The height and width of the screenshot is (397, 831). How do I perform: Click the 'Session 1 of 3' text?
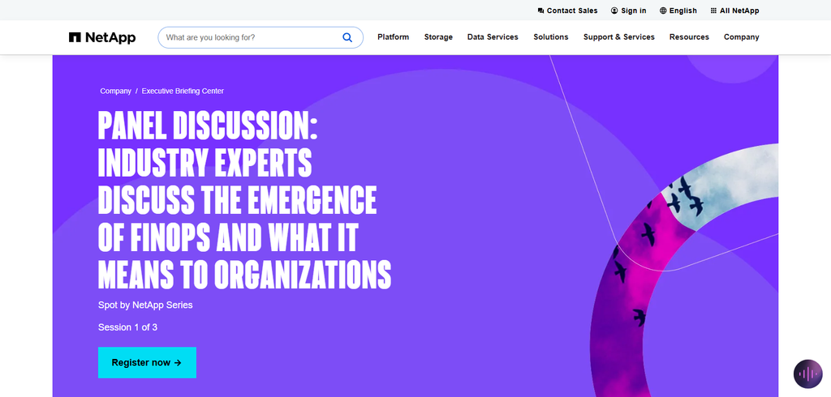click(127, 327)
